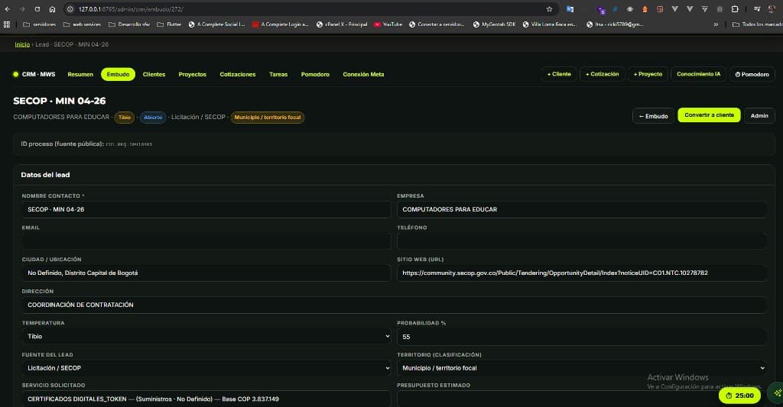
Task: Edit the Sitio web (URL) field
Action: coord(581,273)
